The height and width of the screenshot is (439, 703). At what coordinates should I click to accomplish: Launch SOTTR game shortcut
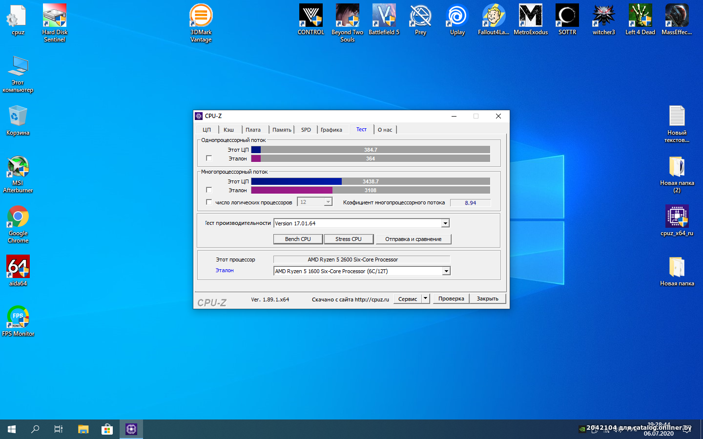point(567,20)
